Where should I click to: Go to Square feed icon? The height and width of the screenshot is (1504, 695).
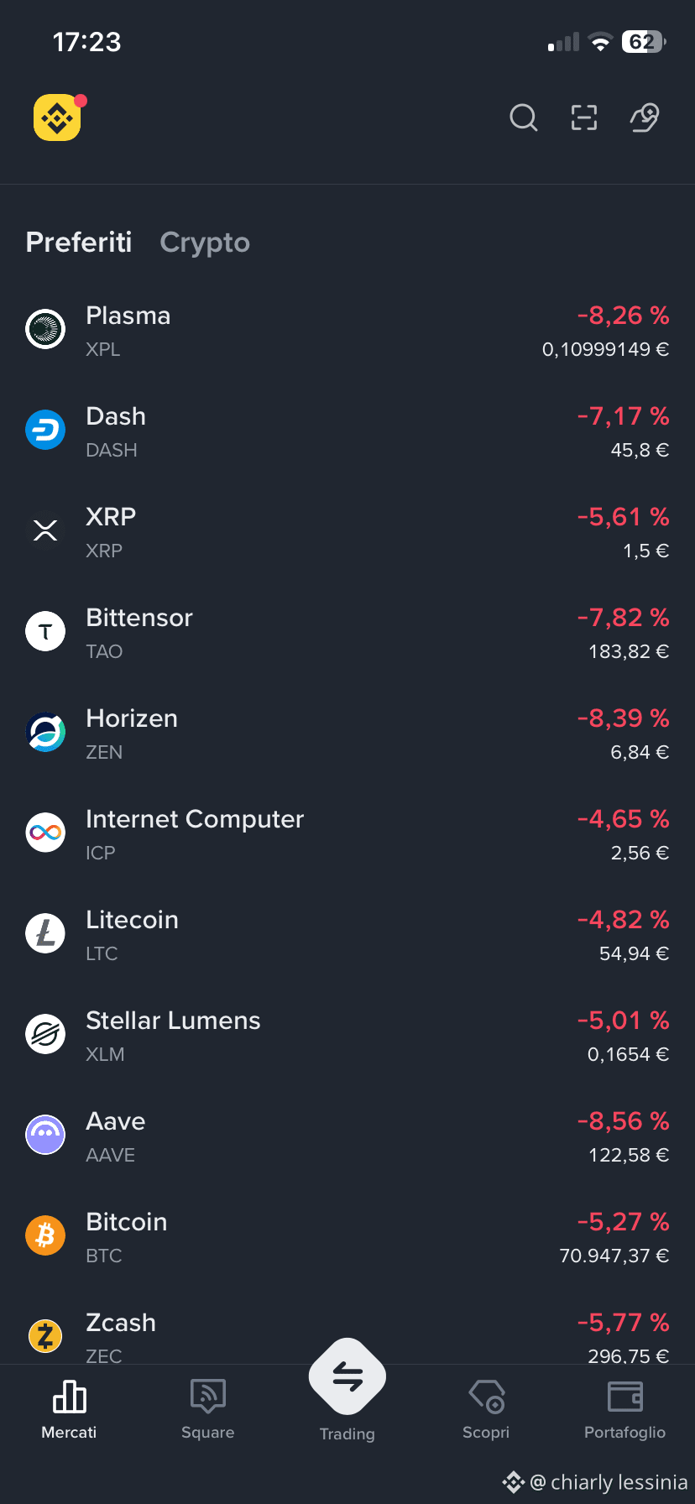[x=207, y=1396]
